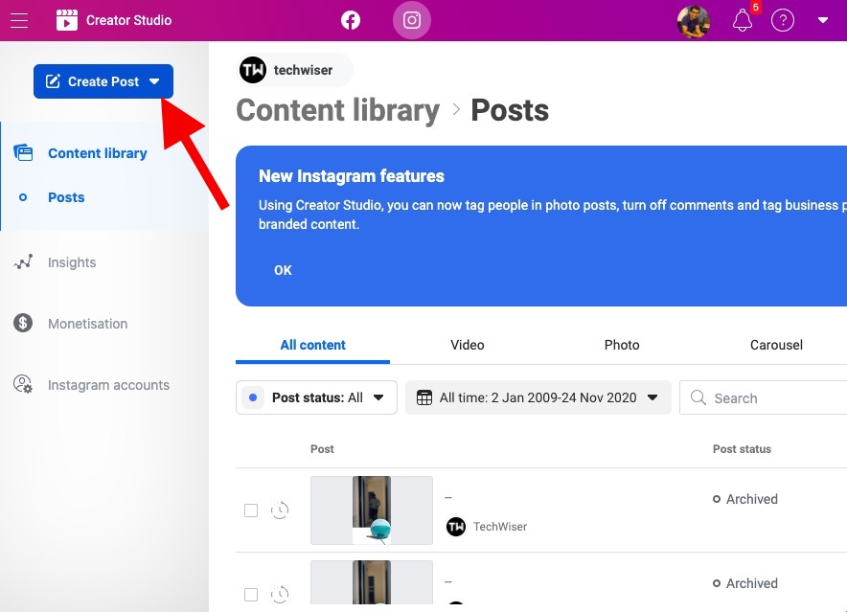Open notifications bell icon
The image size is (847, 612).
pyautogui.click(x=743, y=21)
